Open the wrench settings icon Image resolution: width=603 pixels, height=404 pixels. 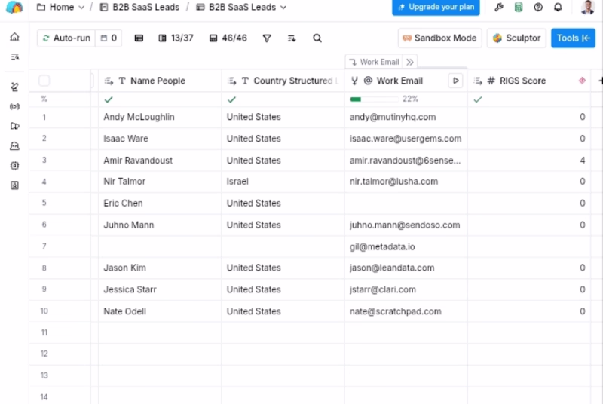pyautogui.click(x=499, y=7)
